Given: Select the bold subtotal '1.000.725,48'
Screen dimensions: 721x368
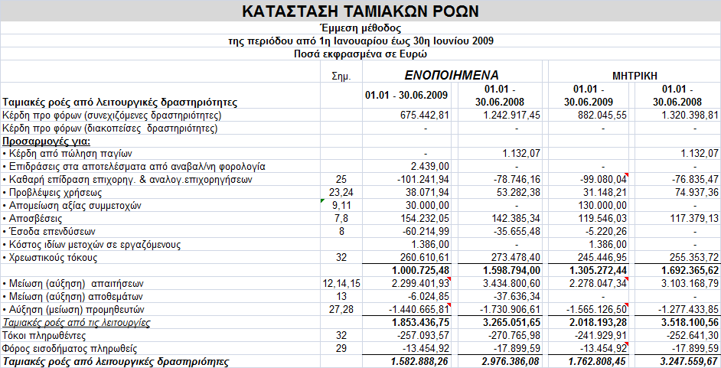Looking at the screenshot, I should (x=419, y=271).
